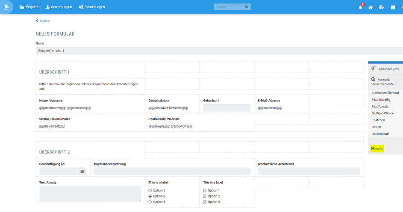
Task: Click the Positionsbezeichnung input field
Action: (172, 171)
